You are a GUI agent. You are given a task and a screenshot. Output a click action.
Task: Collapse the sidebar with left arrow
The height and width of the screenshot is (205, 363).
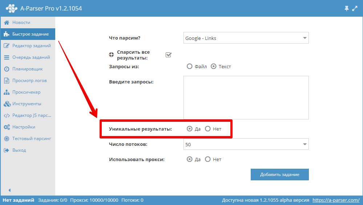(9, 190)
